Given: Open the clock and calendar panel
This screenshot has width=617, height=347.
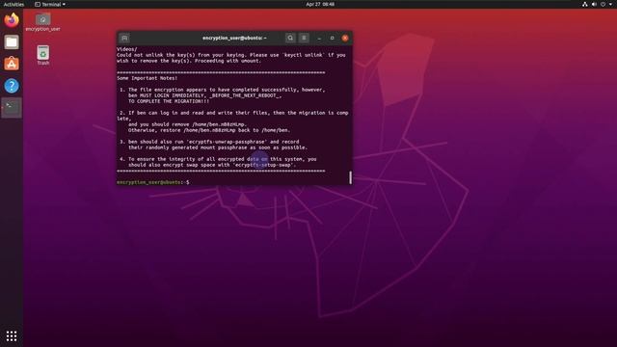Looking at the screenshot, I should click(x=320, y=4).
